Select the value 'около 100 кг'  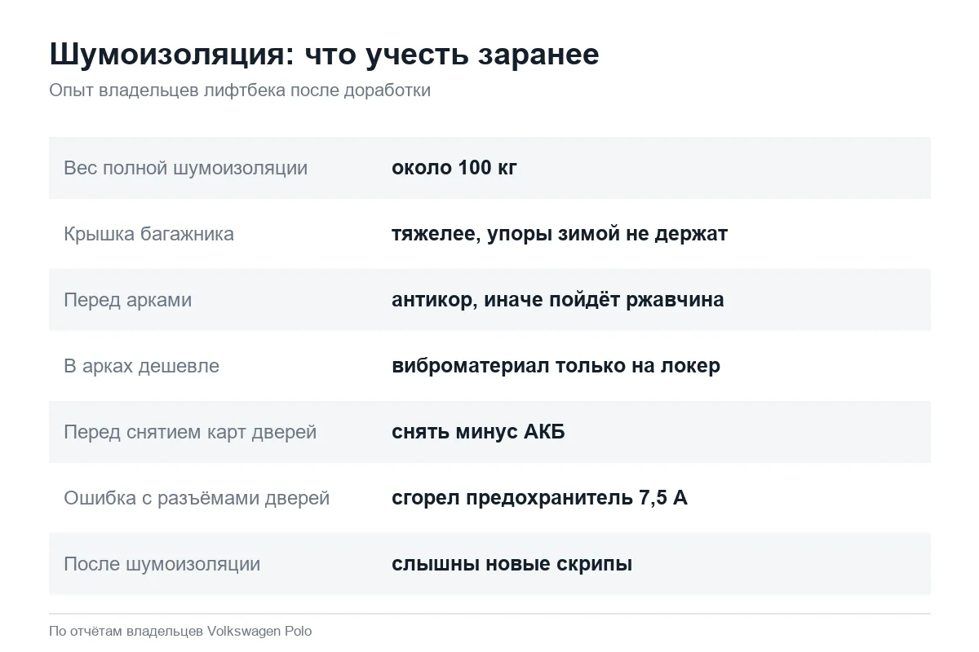tap(454, 168)
